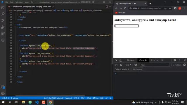Switch to DevTools Sources tab
Screen dimensions: 187x105
[154, 60]
